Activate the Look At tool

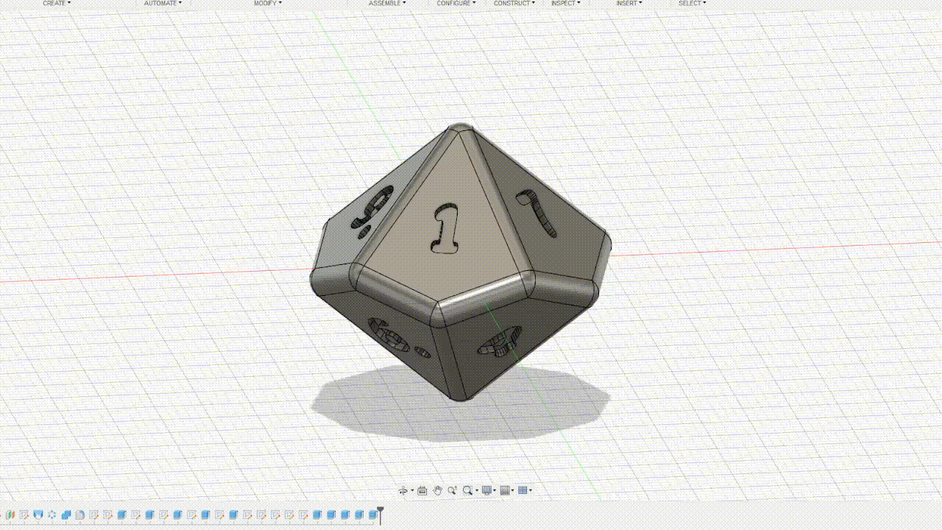click(x=422, y=490)
